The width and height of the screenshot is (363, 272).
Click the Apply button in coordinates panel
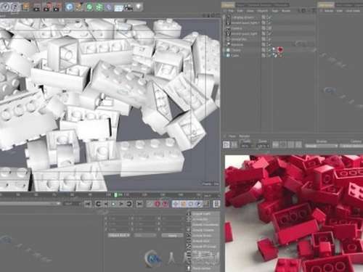point(172,235)
